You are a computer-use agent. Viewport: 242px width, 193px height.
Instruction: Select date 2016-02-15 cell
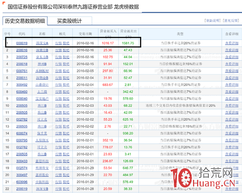coord(85,64)
